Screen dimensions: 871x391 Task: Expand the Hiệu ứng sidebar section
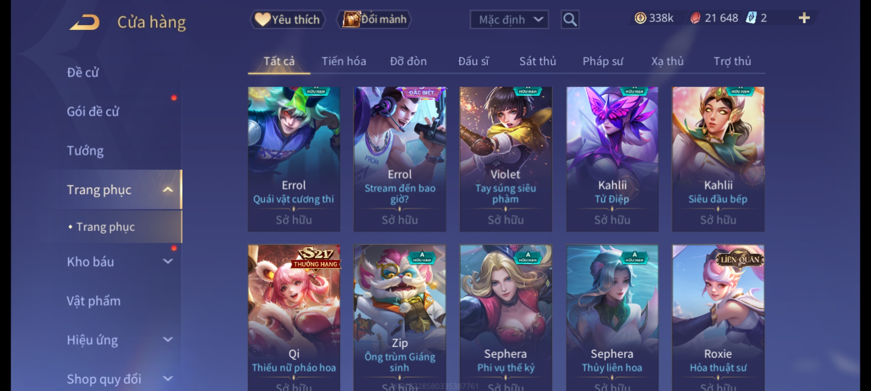[x=168, y=340]
